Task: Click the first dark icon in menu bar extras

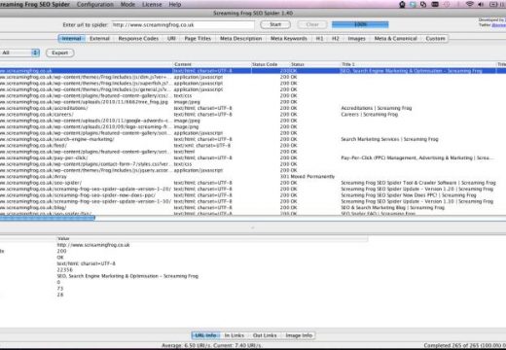Action: [402, 4]
